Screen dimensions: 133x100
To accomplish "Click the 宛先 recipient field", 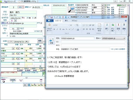I will click(x=78, y=38).
